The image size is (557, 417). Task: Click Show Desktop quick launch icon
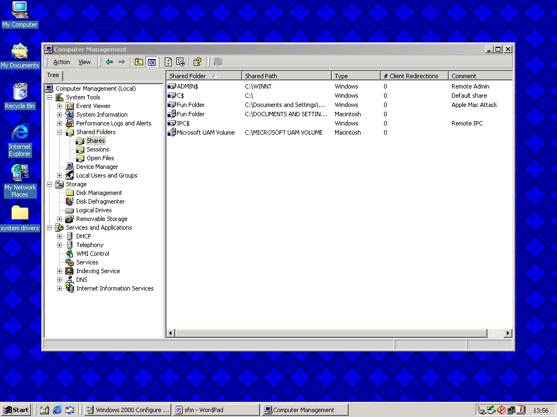click(x=45, y=410)
